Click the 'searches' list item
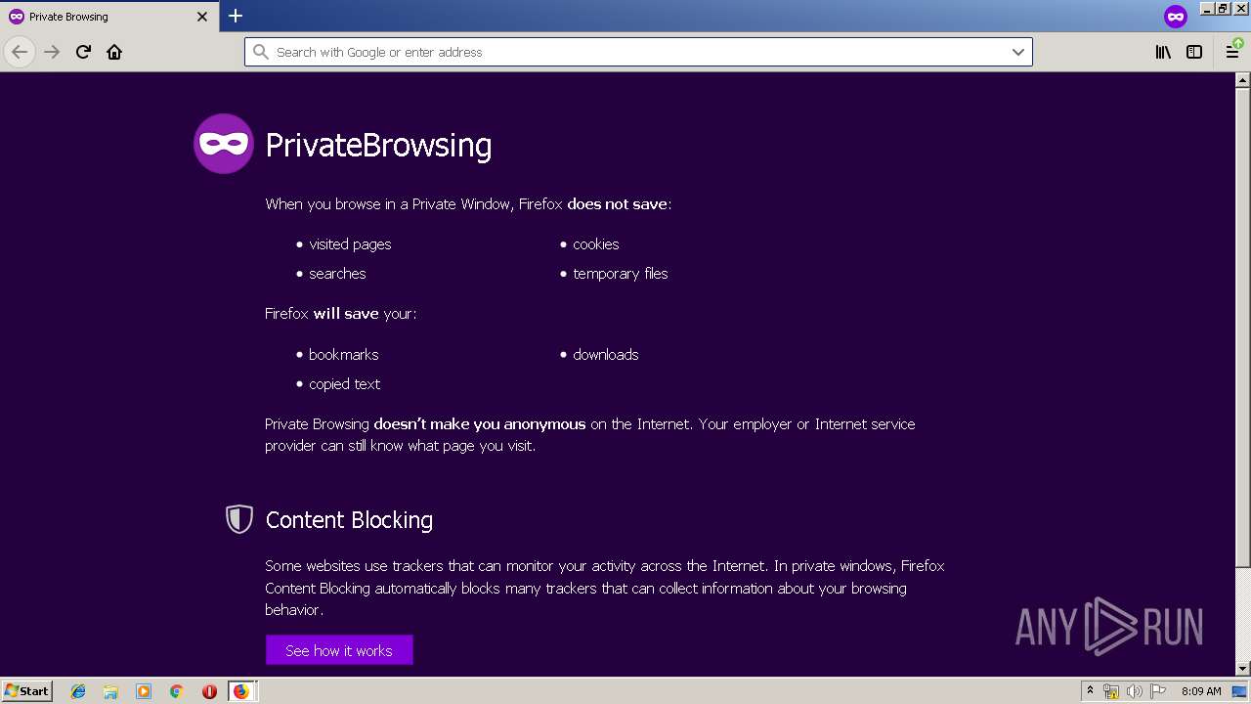This screenshot has width=1251, height=704. point(337,274)
